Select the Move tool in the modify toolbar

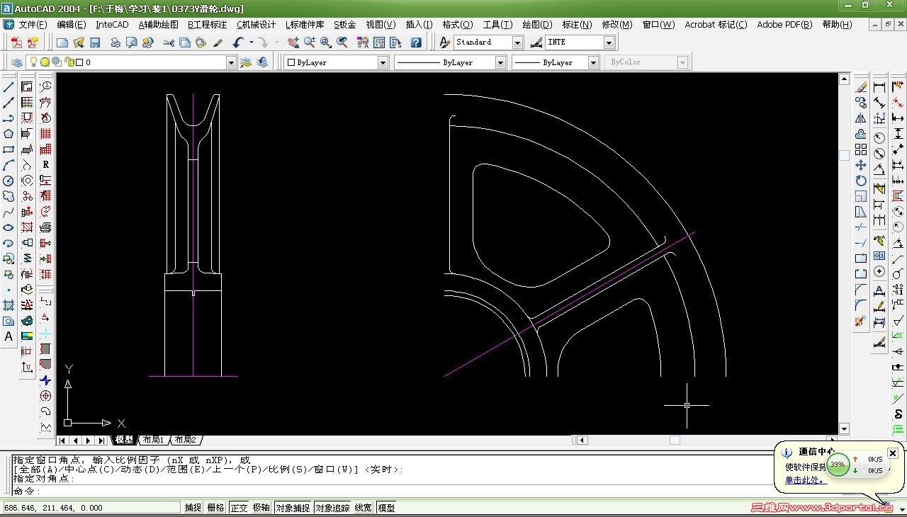tap(861, 165)
